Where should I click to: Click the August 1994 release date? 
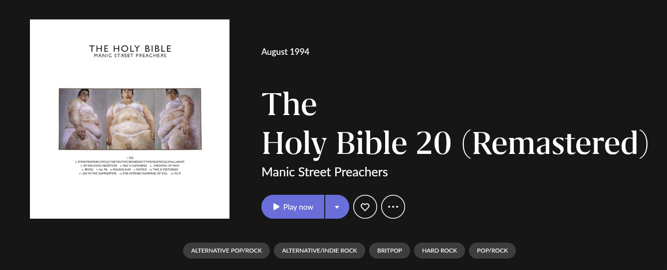285,52
